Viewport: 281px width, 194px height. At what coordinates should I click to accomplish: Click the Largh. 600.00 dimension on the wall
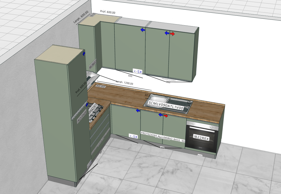(x=81, y=17)
